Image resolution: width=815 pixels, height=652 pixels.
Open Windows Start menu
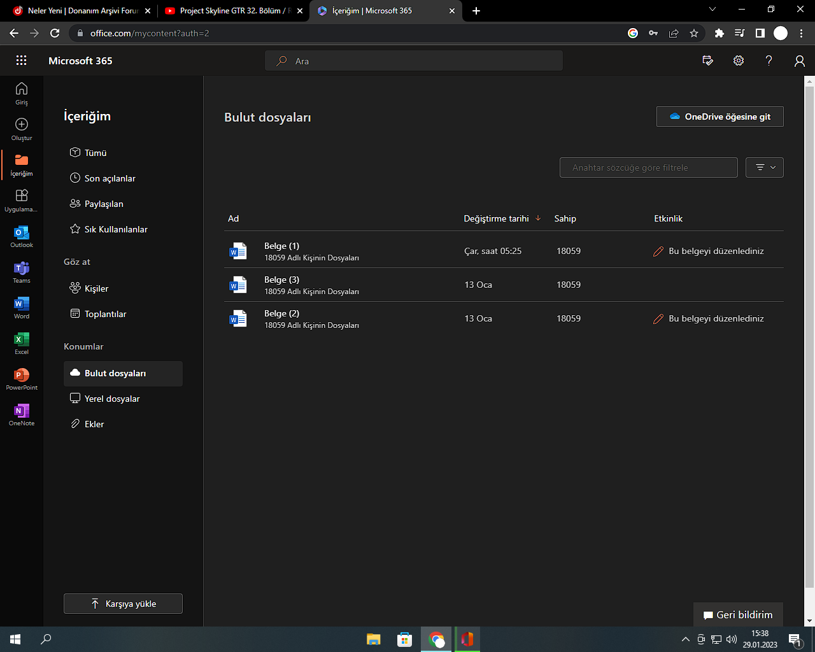coord(15,639)
